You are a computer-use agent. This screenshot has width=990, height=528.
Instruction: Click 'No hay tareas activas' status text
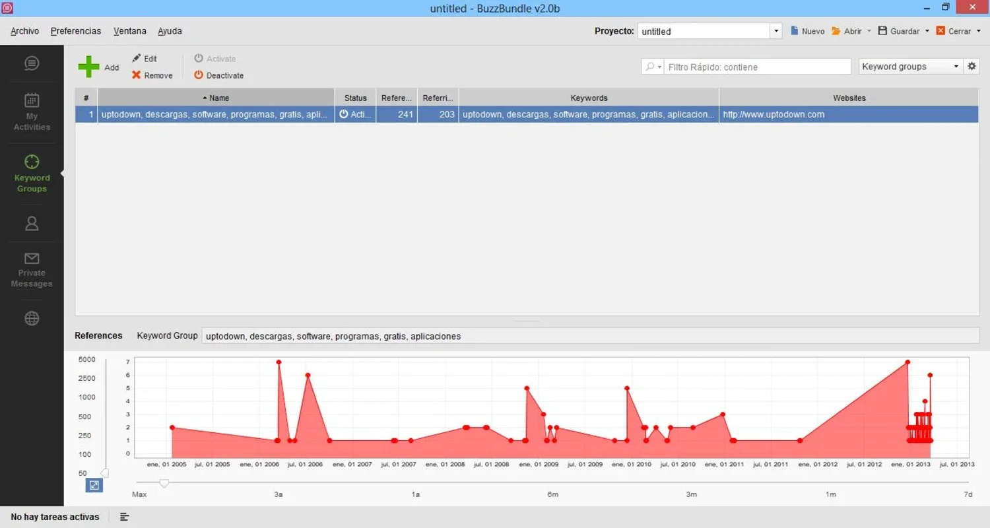pos(55,517)
